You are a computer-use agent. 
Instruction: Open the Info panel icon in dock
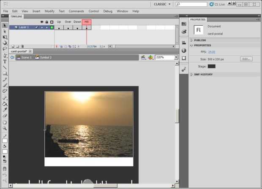pos(184,50)
